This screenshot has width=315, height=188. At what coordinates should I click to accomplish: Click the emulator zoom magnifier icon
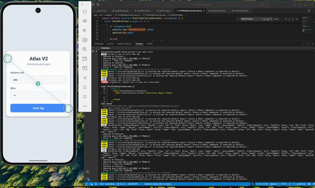click(x=85, y=49)
